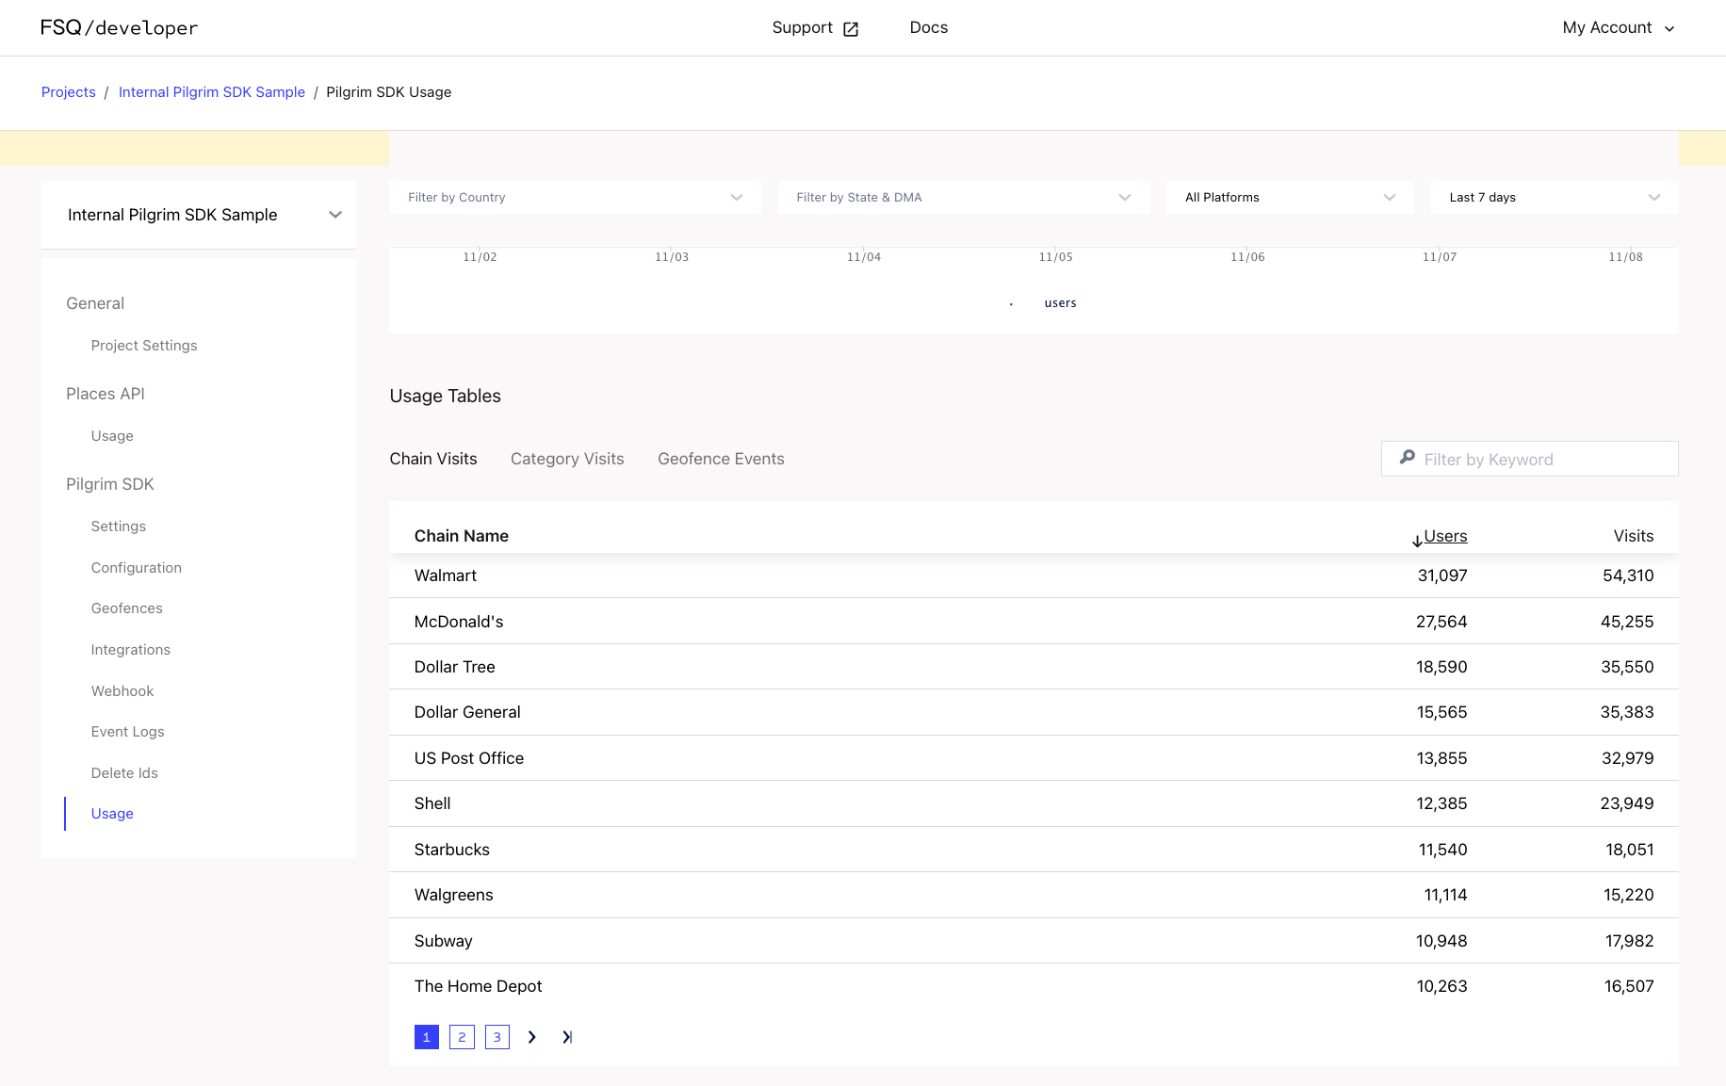Open Pilgrim SDK Settings in sidebar
Image resolution: width=1726 pixels, height=1086 pixels.
tap(119, 527)
